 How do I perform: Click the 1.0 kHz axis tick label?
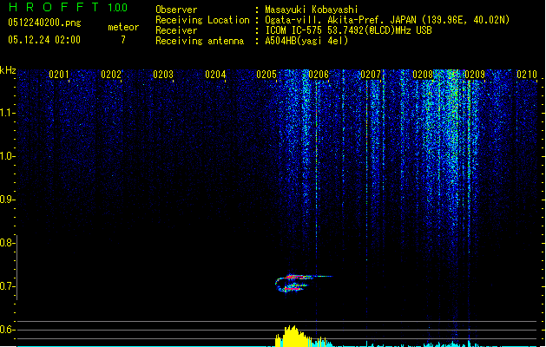tap(7, 156)
